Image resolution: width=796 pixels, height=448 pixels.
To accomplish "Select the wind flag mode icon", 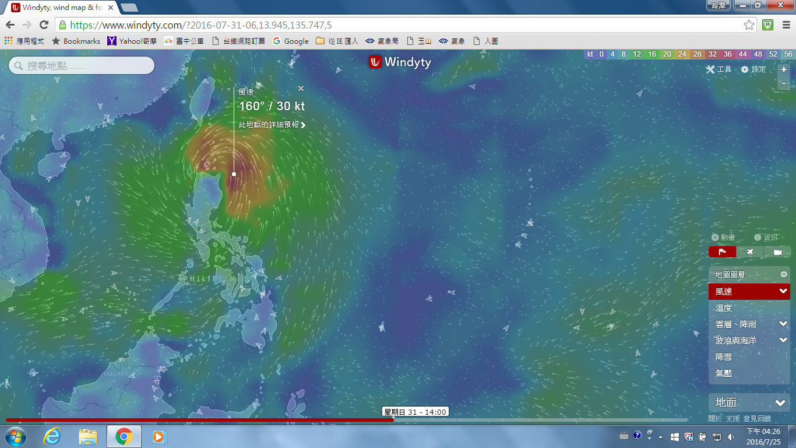I will click(722, 252).
